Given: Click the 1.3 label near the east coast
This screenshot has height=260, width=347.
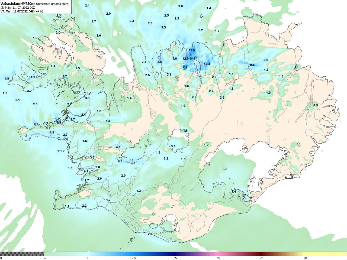Looking at the screenshot, I should click(x=294, y=67).
